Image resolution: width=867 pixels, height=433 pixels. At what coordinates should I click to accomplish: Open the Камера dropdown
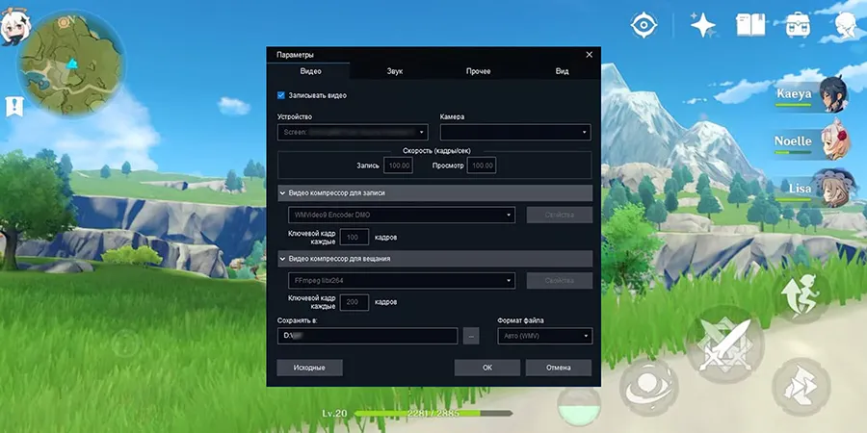point(515,133)
